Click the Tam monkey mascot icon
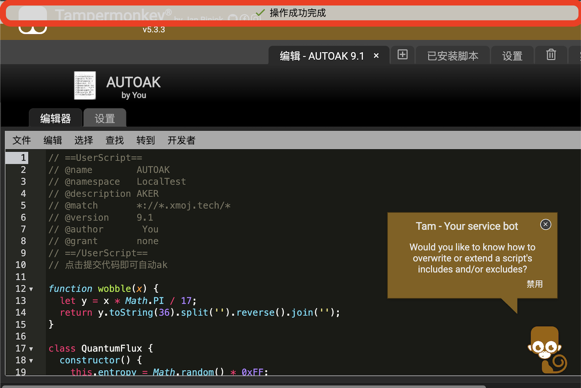581x388 pixels. [x=546, y=349]
